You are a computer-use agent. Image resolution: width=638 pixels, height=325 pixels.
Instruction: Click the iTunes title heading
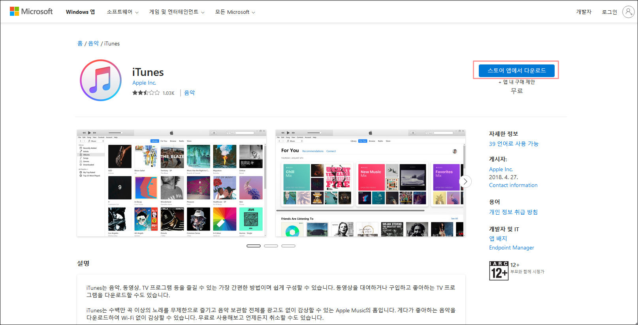(148, 72)
